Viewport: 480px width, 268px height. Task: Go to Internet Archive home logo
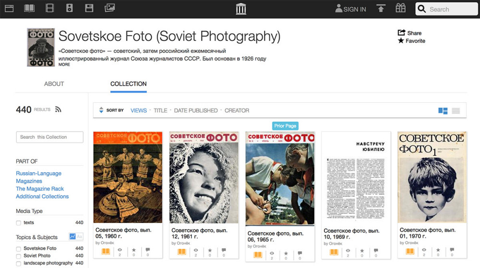point(241,9)
